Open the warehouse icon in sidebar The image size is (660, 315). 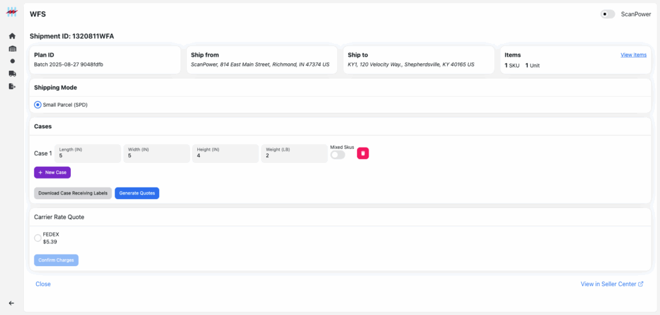pos(12,49)
